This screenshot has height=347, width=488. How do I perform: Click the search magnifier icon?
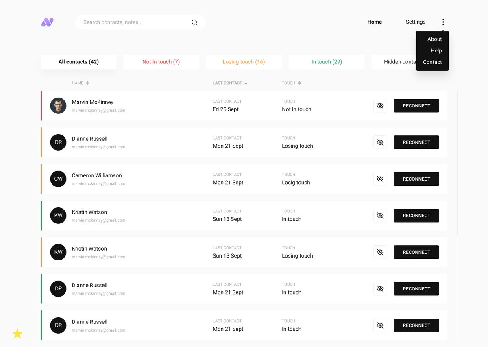[194, 22]
